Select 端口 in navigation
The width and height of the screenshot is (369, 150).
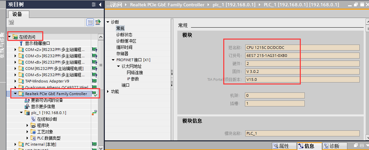tap(125, 85)
